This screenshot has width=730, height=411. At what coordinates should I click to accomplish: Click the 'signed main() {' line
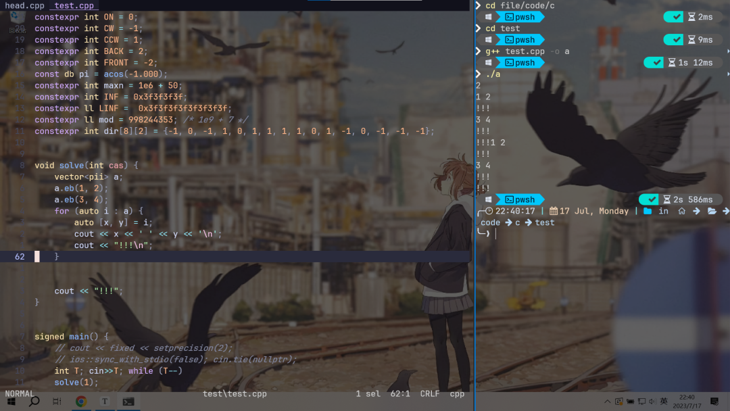click(x=71, y=337)
